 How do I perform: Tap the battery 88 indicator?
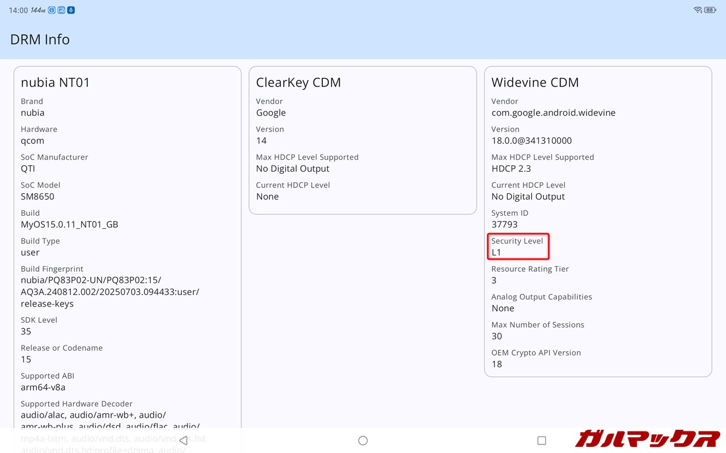(x=710, y=10)
